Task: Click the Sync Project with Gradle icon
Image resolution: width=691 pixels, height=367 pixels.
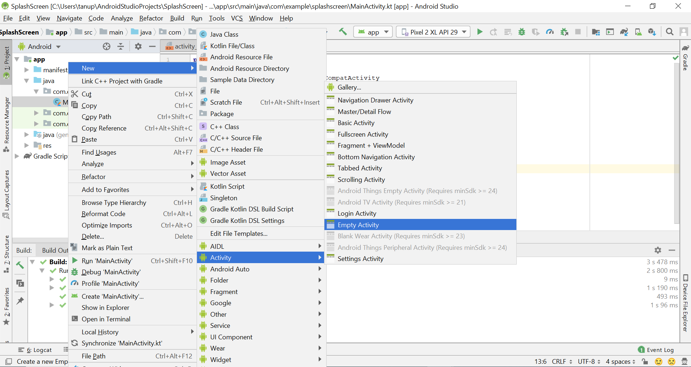Action: tap(624, 32)
